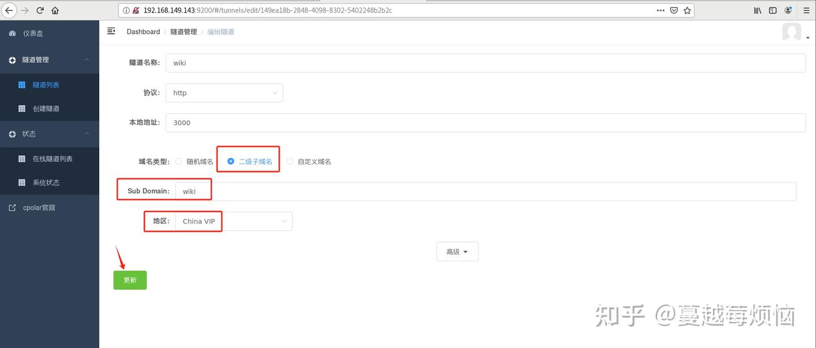Open 在线隧道列表 from the sidebar
This screenshot has width=816, height=348.
(22, 158)
